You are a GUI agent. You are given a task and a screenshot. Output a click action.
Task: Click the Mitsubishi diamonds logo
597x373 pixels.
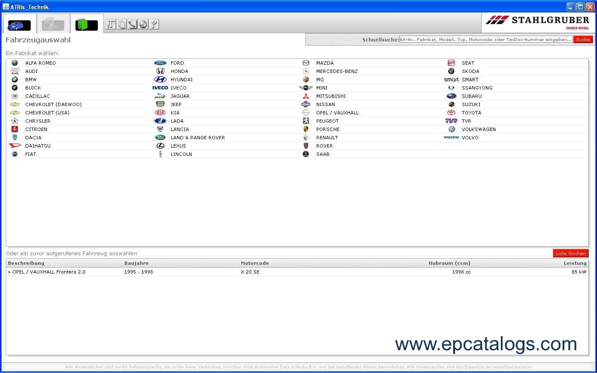pos(306,96)
